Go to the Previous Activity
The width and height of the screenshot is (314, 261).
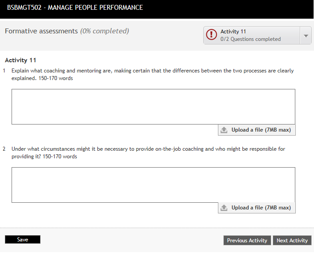pos(247,241)
